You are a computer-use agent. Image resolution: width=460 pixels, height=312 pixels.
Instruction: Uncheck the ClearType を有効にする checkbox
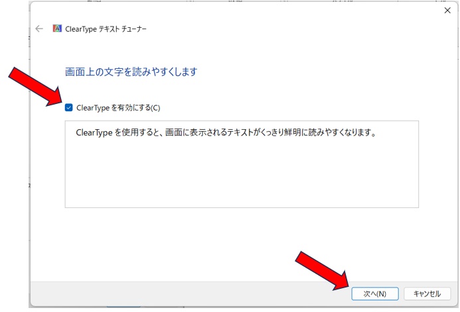69,107
